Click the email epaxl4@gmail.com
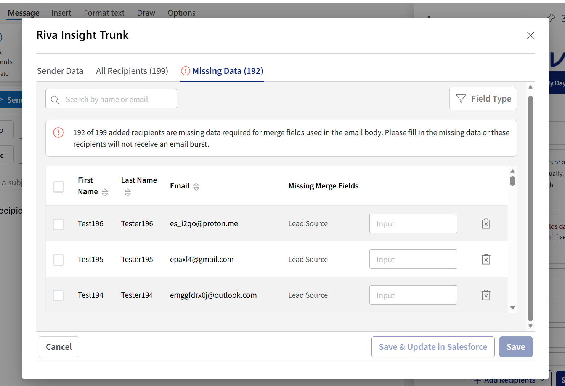 [202, 259]
